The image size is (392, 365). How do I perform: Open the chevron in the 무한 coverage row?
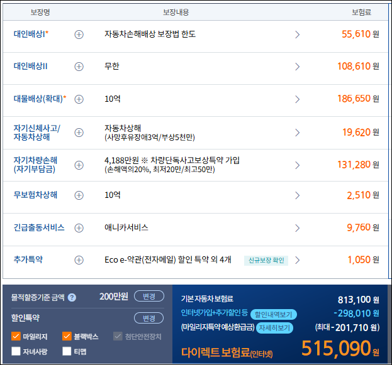click(x=297, y=67)
